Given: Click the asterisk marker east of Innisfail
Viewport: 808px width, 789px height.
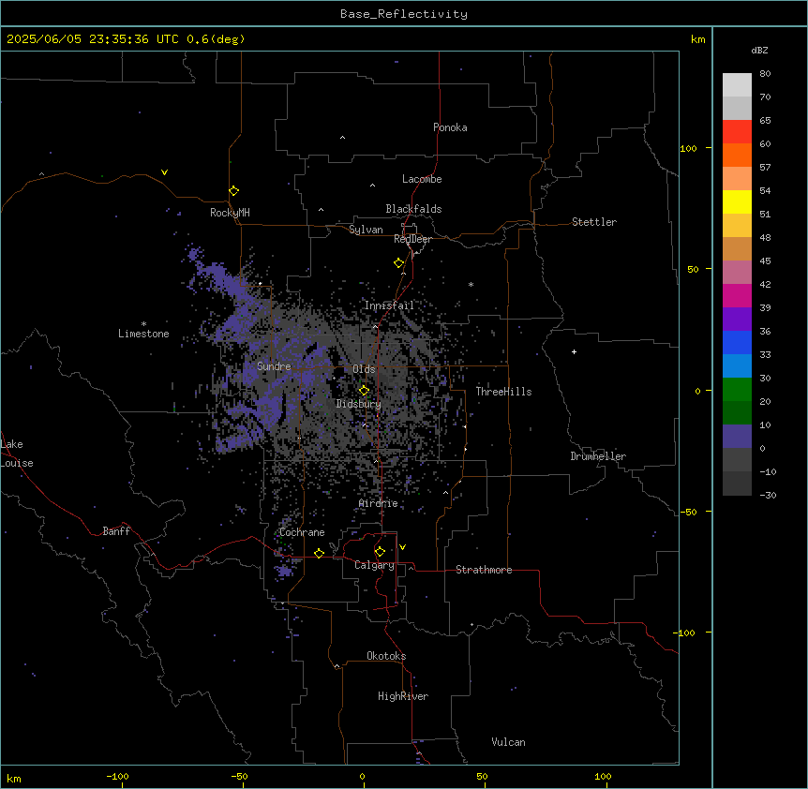Looking at the screenshot, I should tap(471, 284).
